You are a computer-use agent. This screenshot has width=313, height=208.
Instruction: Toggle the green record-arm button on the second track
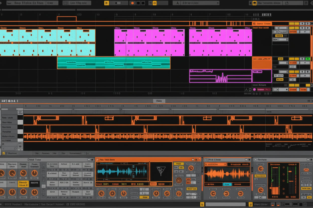[308, 59]
